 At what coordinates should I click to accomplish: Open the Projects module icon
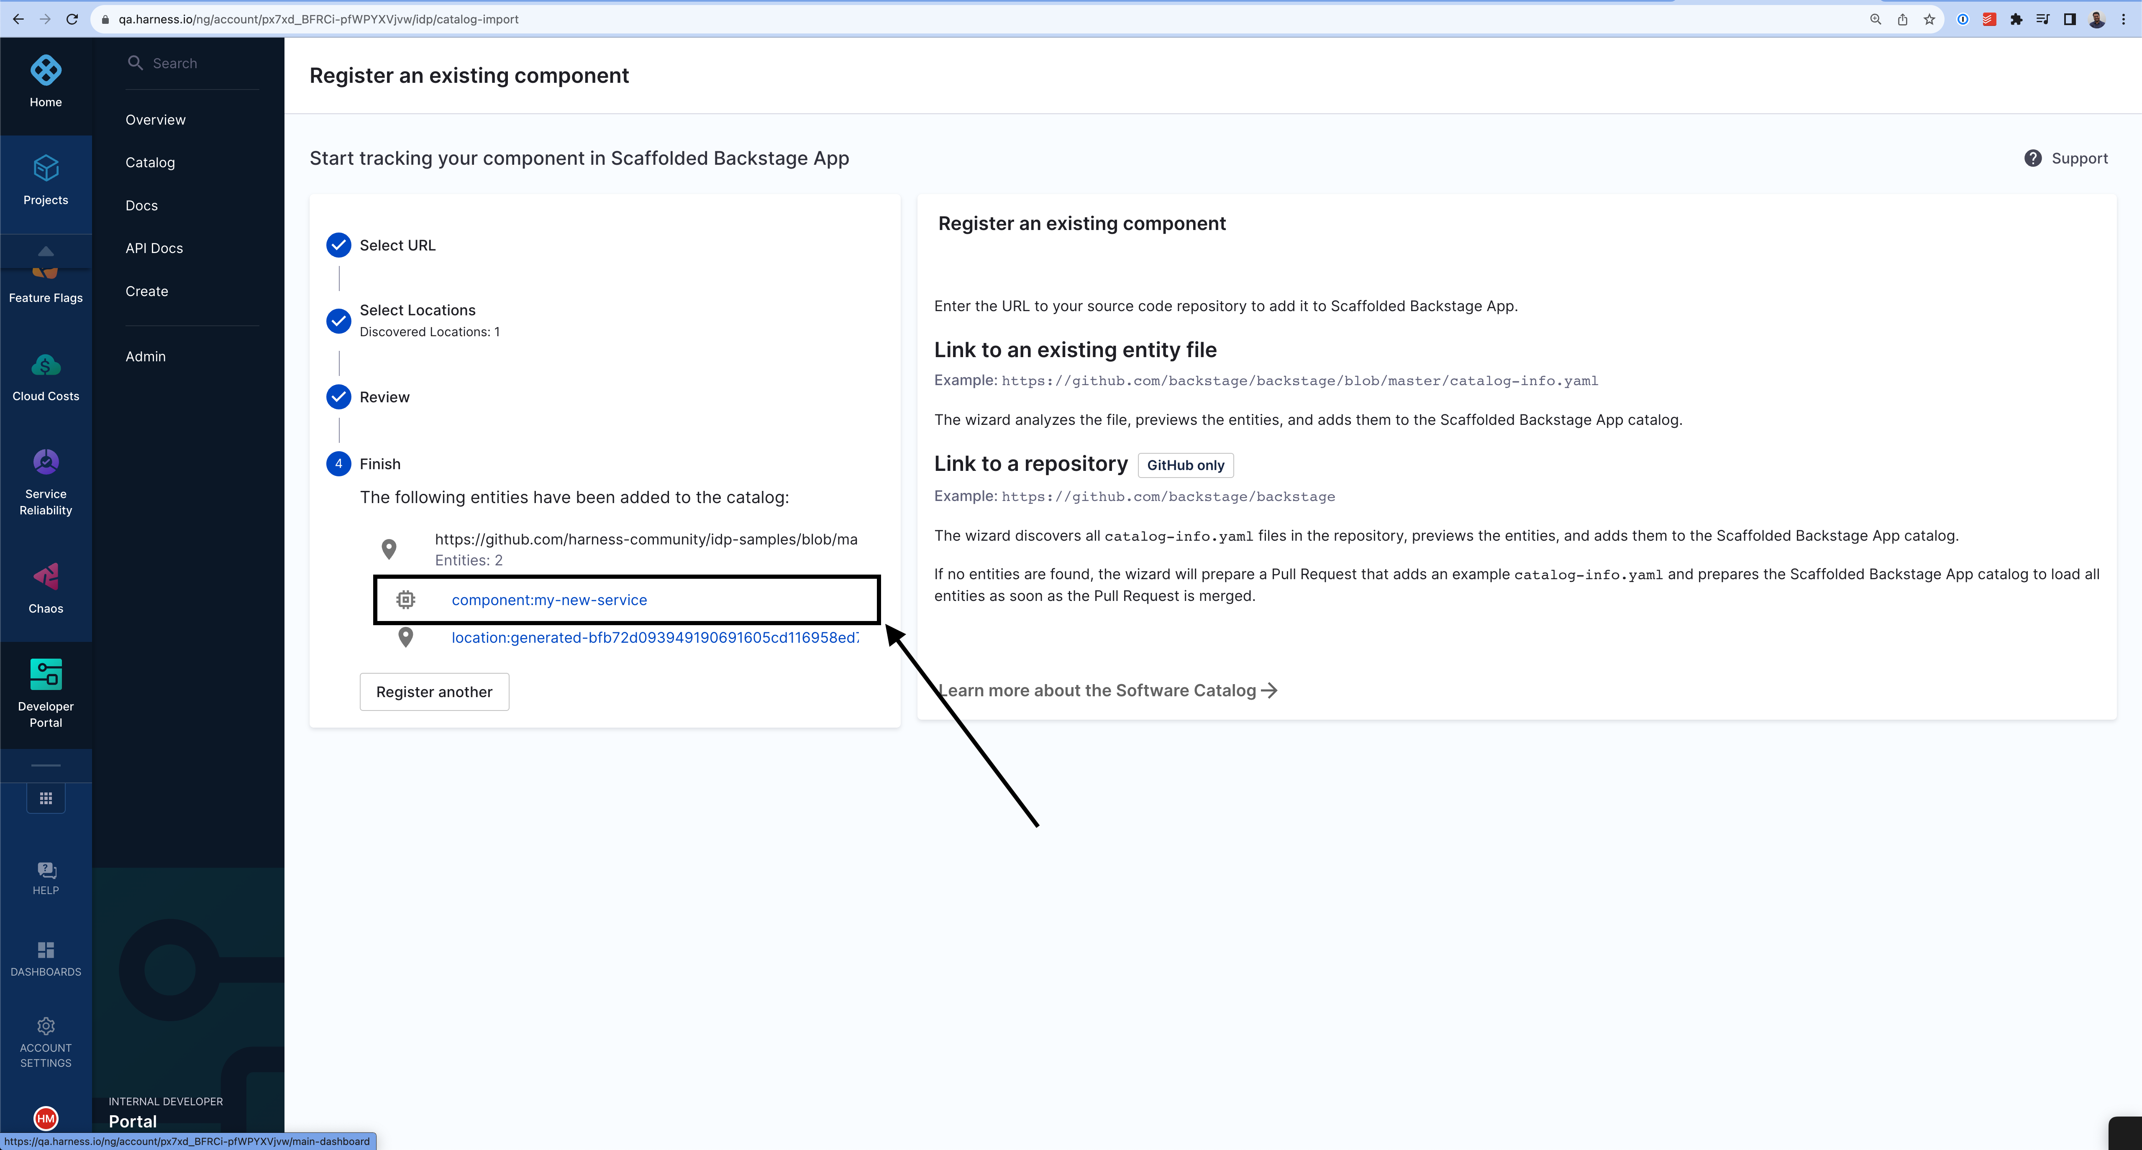[x=46, y=169]
